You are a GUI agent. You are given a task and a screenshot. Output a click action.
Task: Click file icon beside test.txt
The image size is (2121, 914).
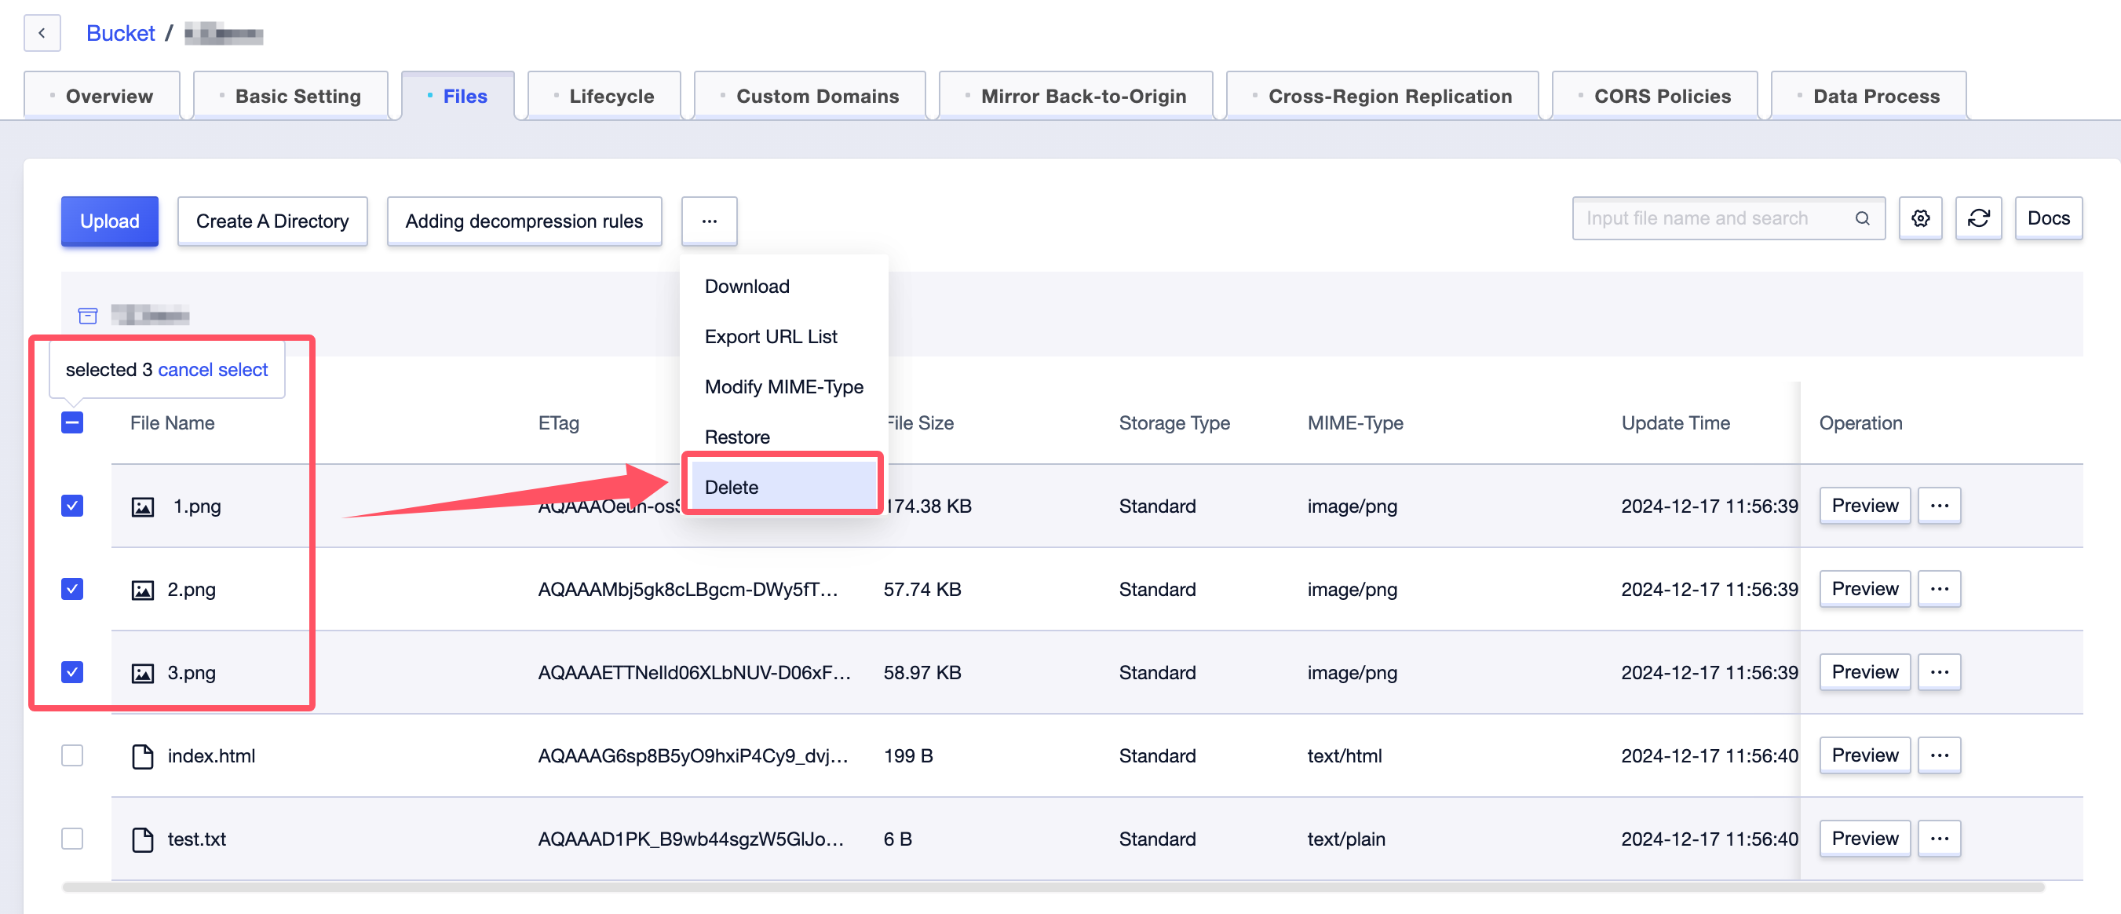[x=142, y=839]
